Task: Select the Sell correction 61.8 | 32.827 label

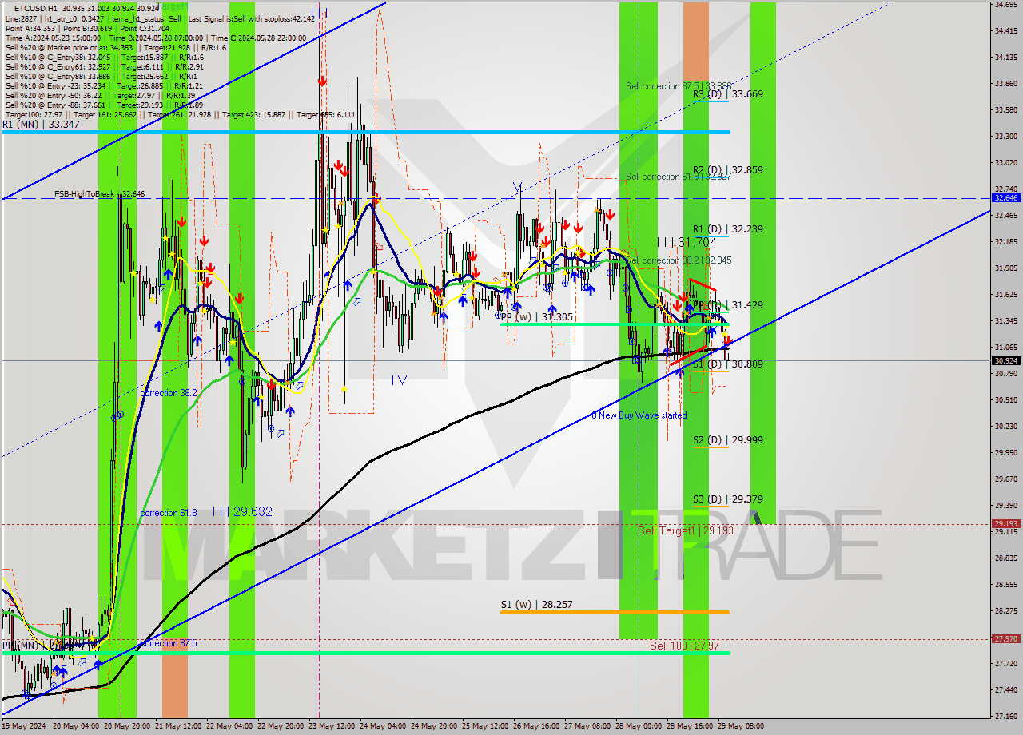Action: [x=679, y=177]
